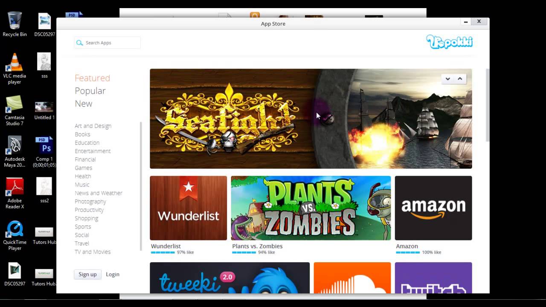The height and width of the screenshot is (307, 546).
Task: Select the Featured tab
Action: 92,78
